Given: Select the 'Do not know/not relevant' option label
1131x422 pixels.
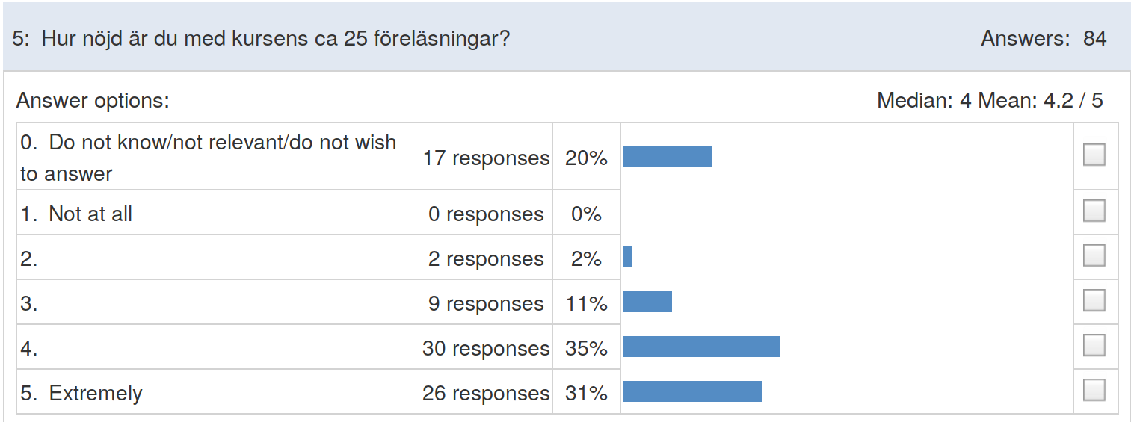Looking at the screenshot, I should [x=209, y=158].
